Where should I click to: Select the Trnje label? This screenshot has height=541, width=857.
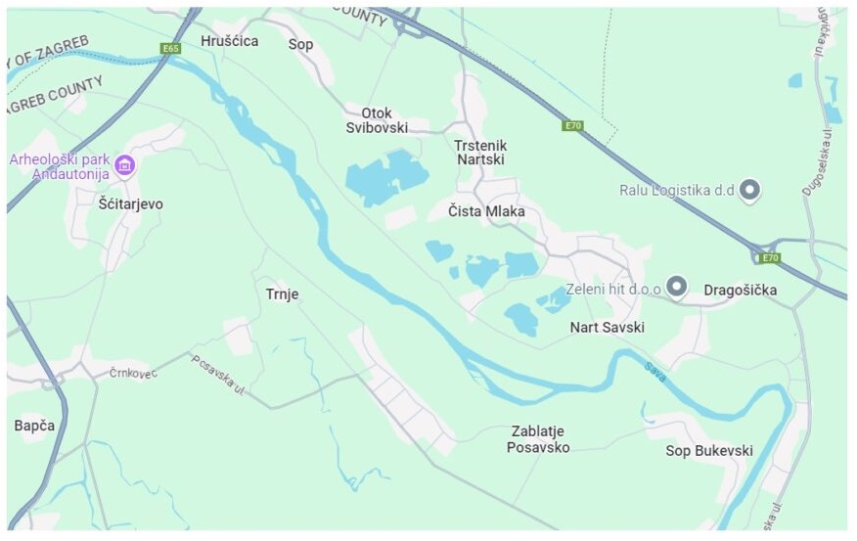tap(282, 294)
